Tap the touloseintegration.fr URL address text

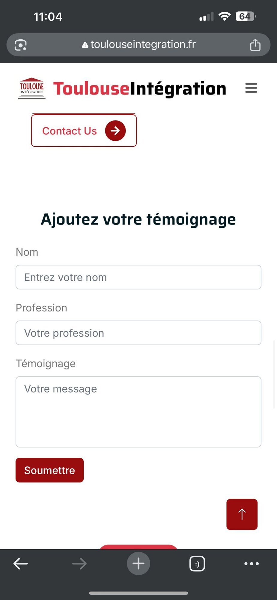tap(143, 45)
